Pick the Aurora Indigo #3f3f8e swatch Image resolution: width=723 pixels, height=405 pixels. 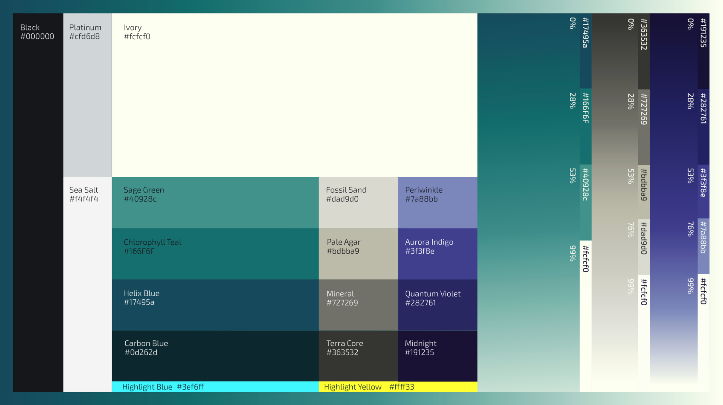(438, 254)
